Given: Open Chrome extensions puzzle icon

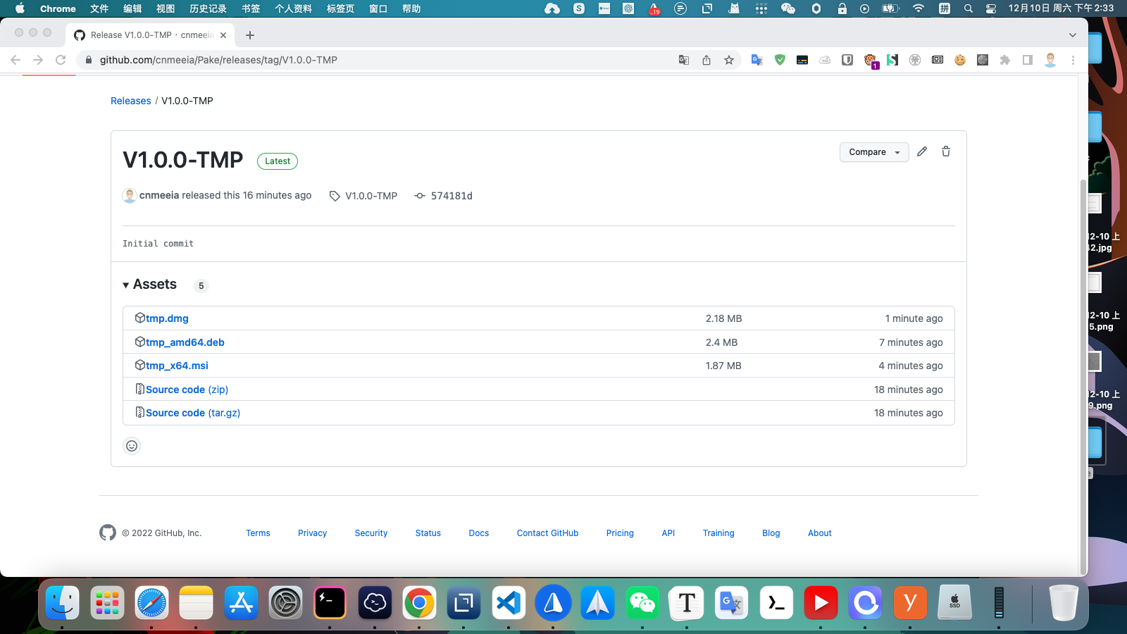Looking at the screenshot, I should tap(1005, 60).
